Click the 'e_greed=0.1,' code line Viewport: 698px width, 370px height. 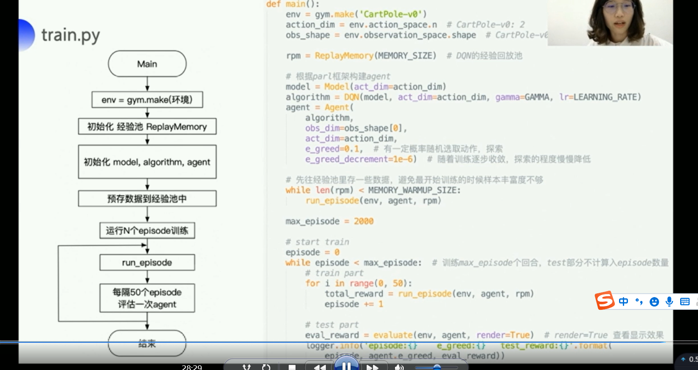click(334, 149)
